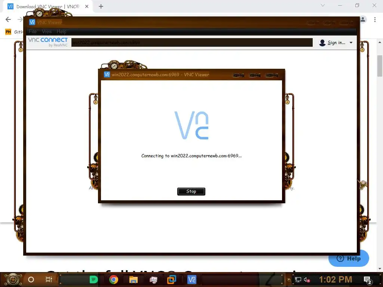Close the Download VNC Viewer tab
This screenshot has width=383, height=287.
(x=87, y=7)
